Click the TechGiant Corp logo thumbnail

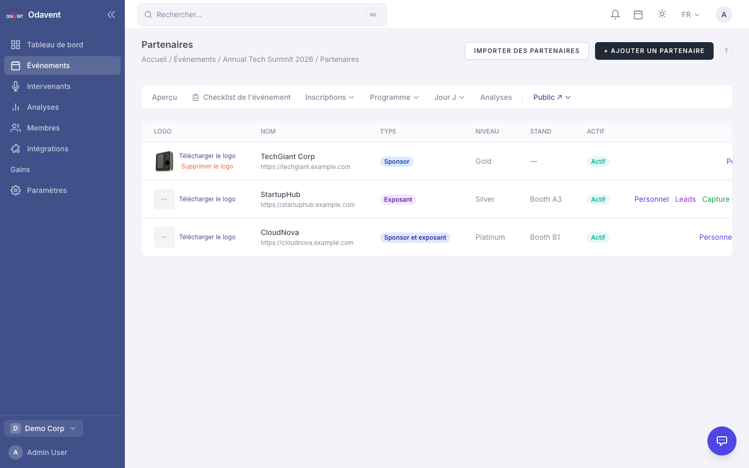click(164, 161)
